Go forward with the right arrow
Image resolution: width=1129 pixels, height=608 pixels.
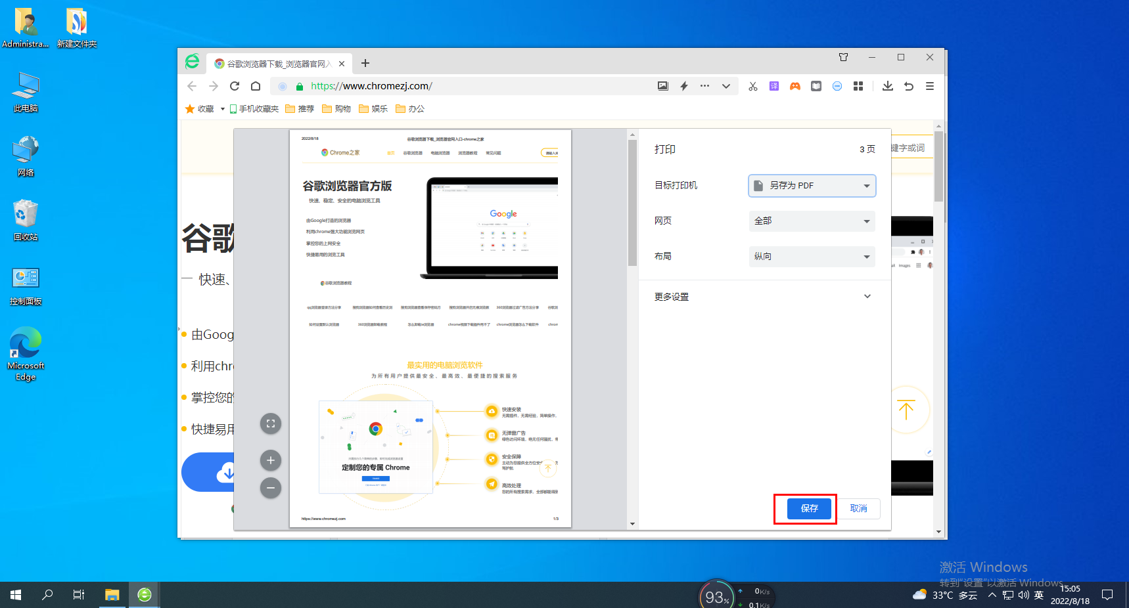coord(214,86)
